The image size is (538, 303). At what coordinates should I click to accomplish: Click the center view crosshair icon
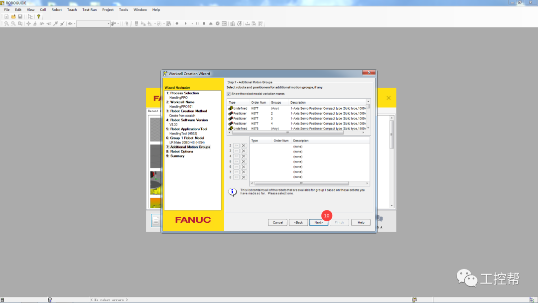point(28,24)
